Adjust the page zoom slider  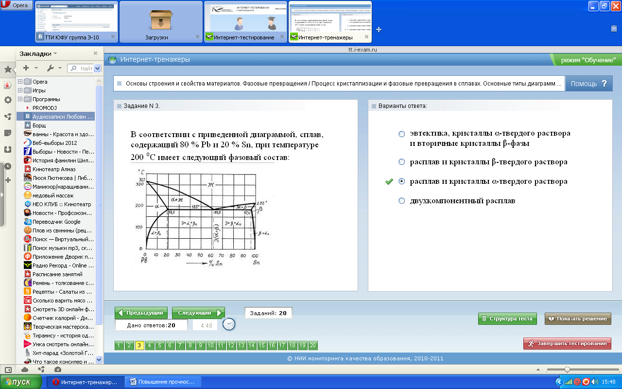[567, 370]
